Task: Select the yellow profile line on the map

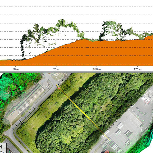Action: click(x=83, y=113)
